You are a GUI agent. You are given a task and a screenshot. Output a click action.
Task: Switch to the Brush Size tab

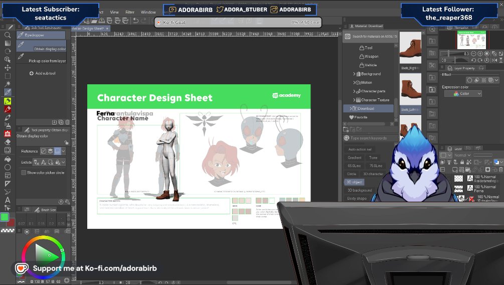click(x=45, y=210)
